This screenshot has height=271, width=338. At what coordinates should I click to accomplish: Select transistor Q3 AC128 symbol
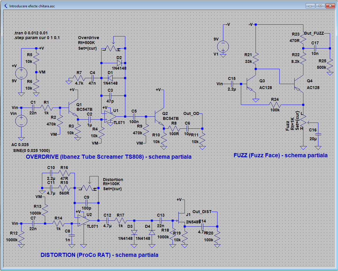[x=251, y=84]
